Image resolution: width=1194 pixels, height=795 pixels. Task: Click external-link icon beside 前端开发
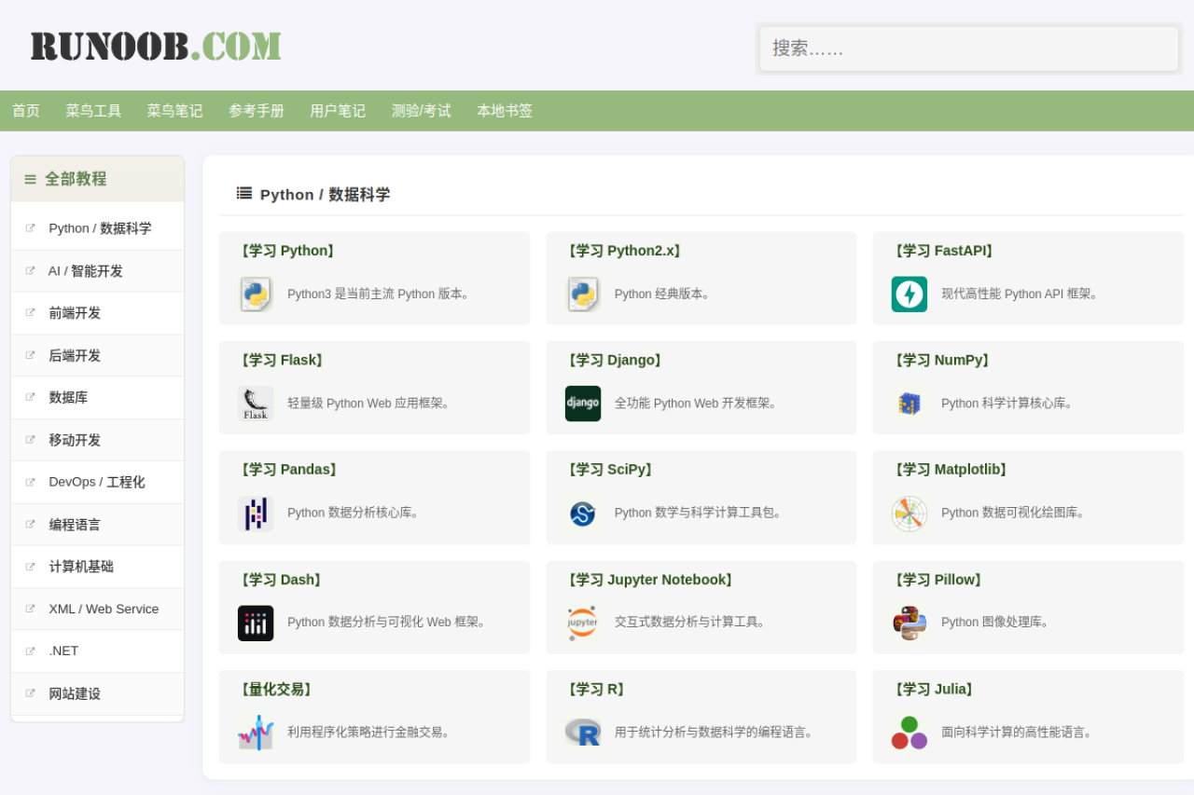(x=31, y=312)
